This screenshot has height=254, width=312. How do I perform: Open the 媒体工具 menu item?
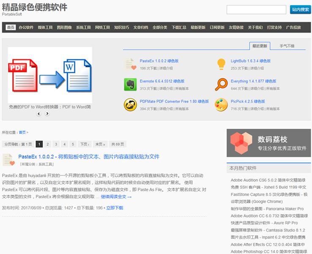[45, 27]
